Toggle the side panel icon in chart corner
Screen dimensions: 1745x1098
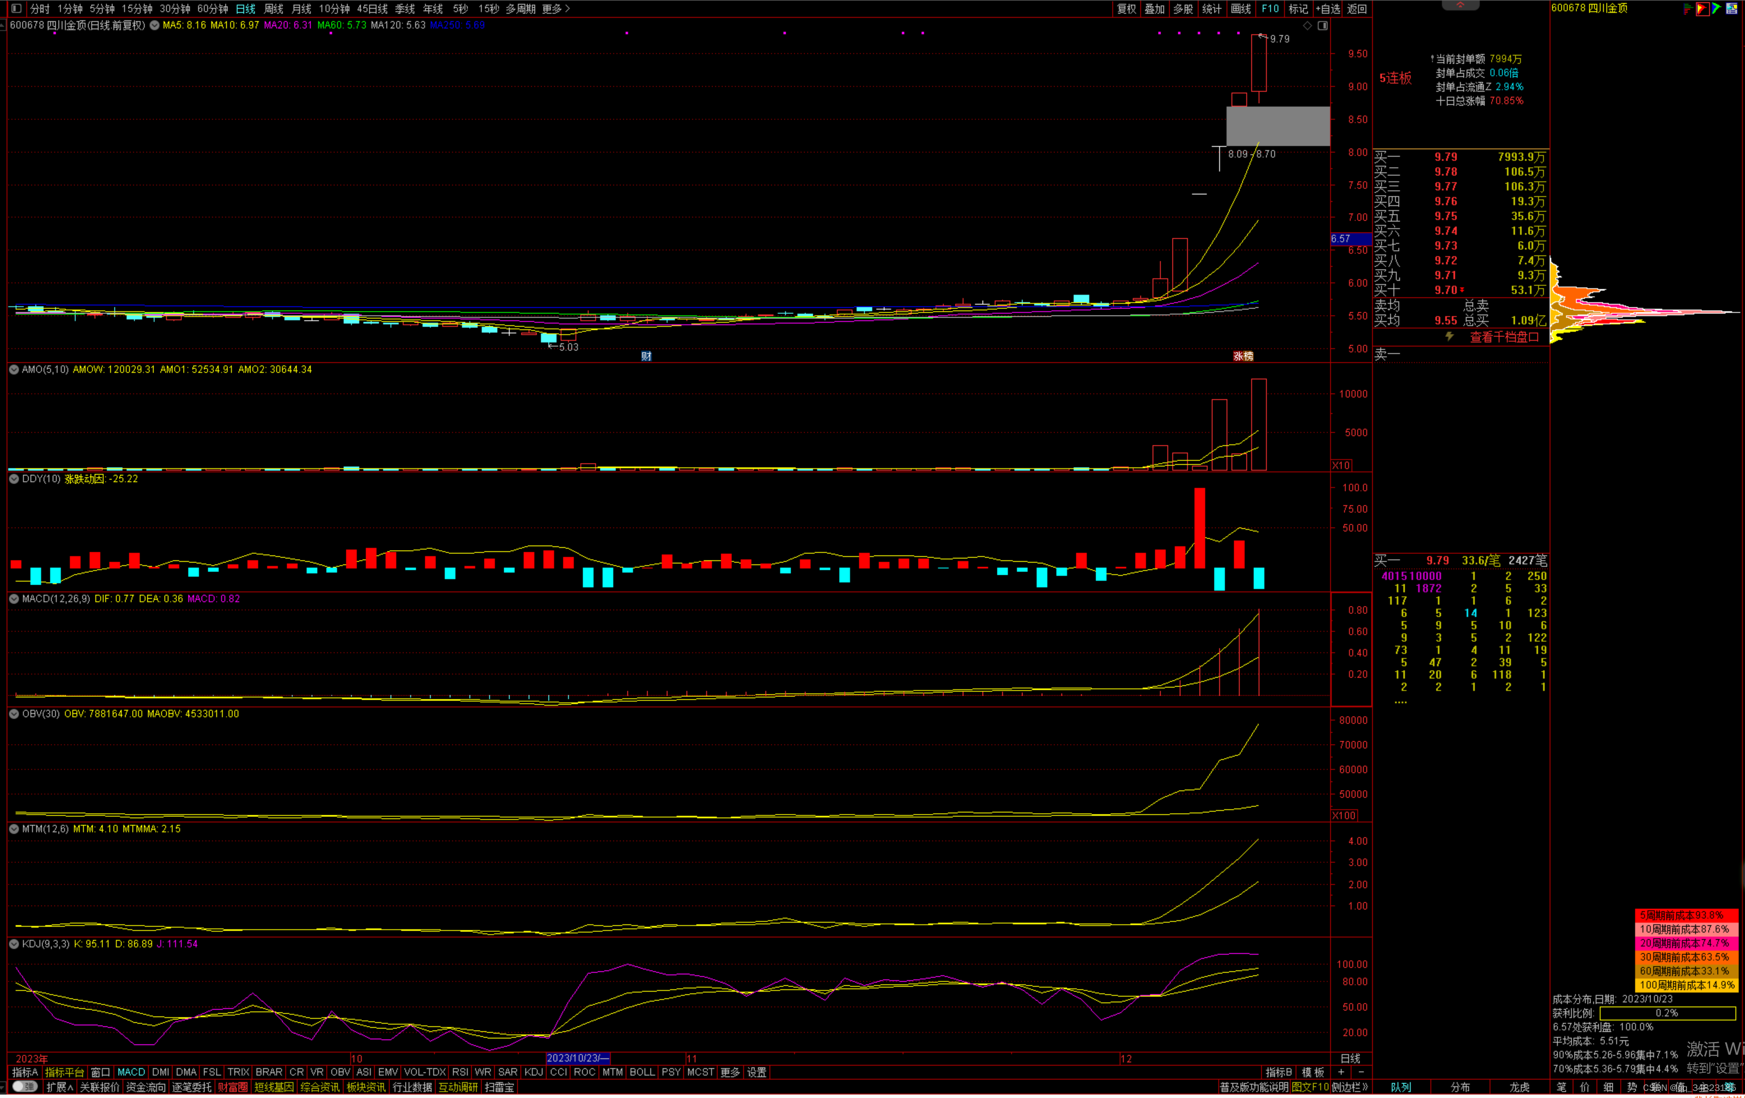(x=1322, y=25)
